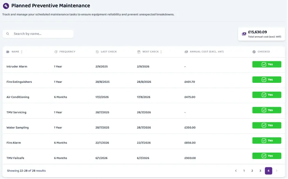This screenshot has width=288, height=179.
Task: Toggle Checked status for Fire Alarm
Action: pos(267,140)
